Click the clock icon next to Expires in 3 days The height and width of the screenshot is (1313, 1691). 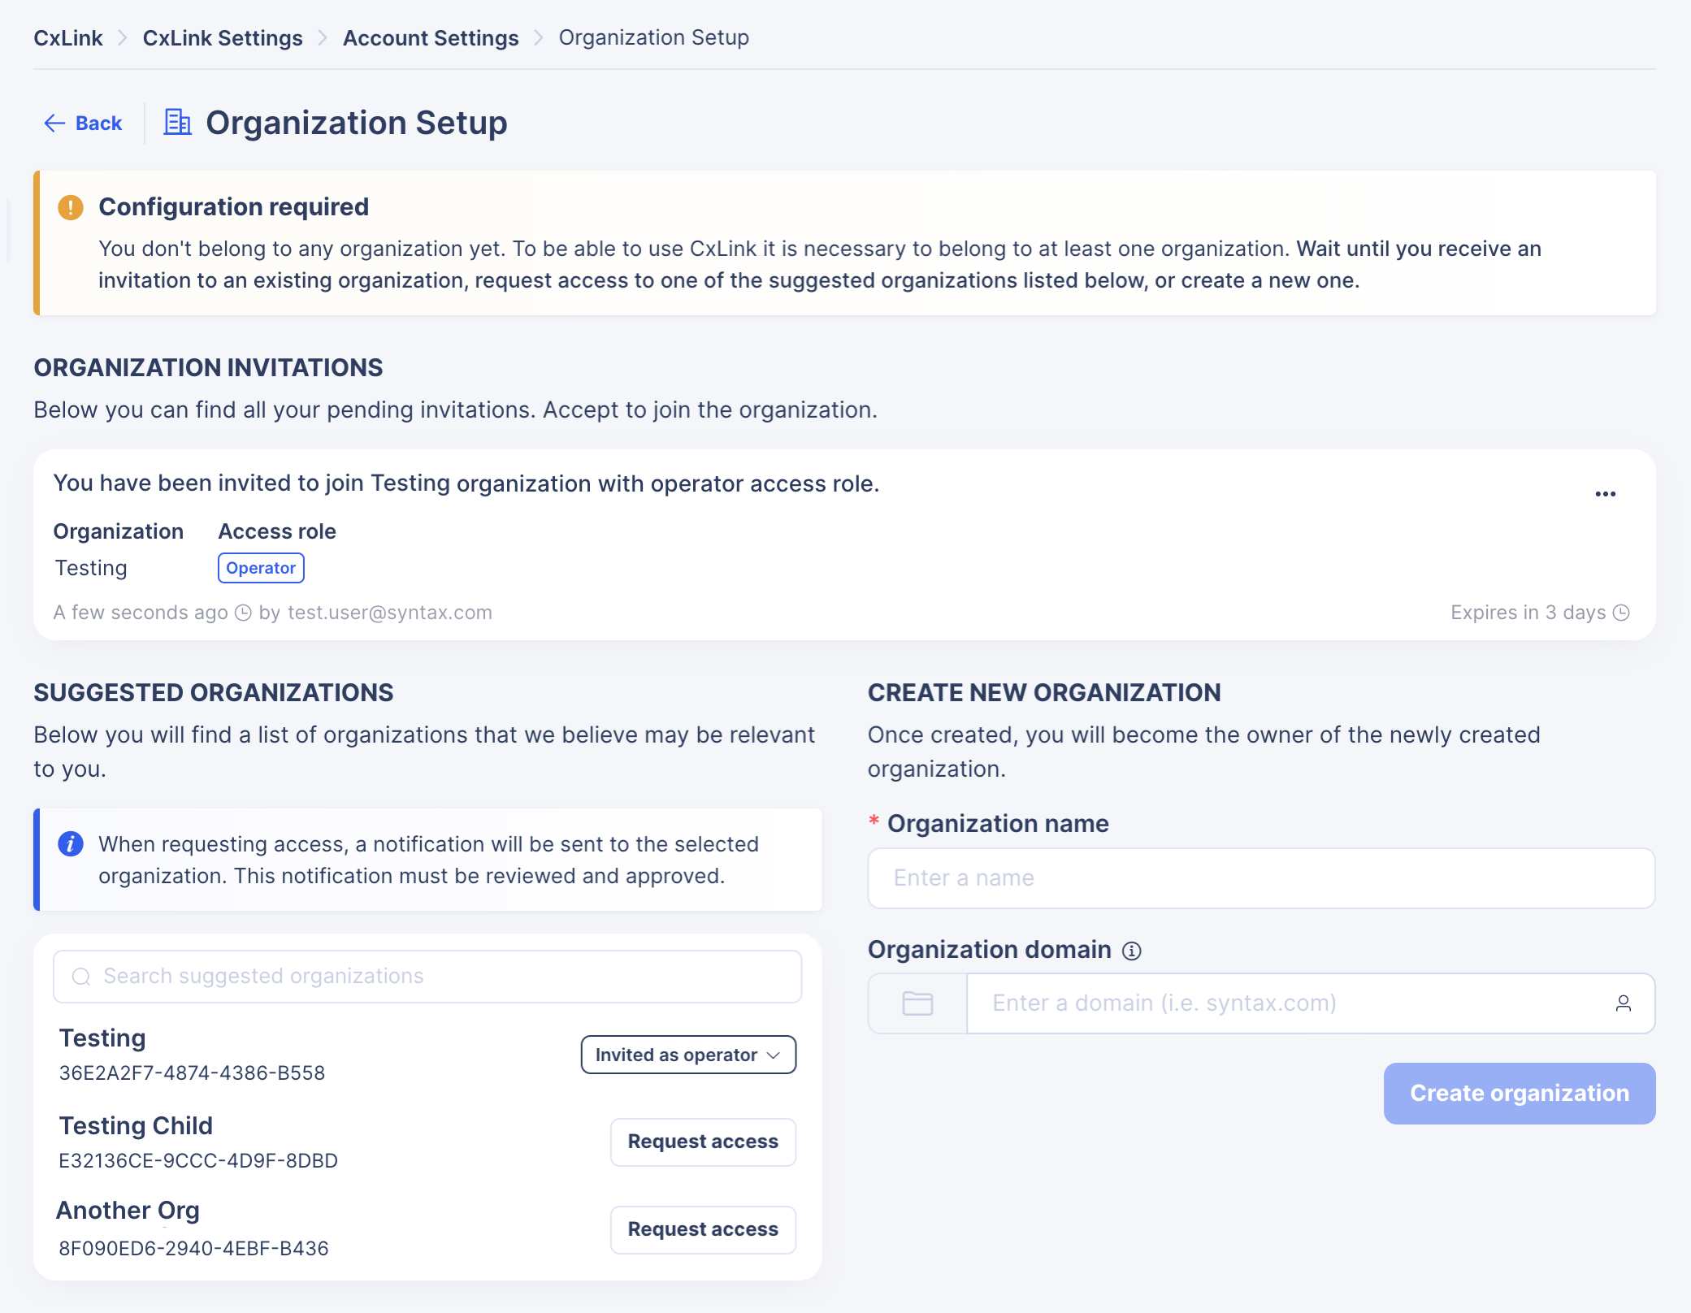pos(1621,613)
